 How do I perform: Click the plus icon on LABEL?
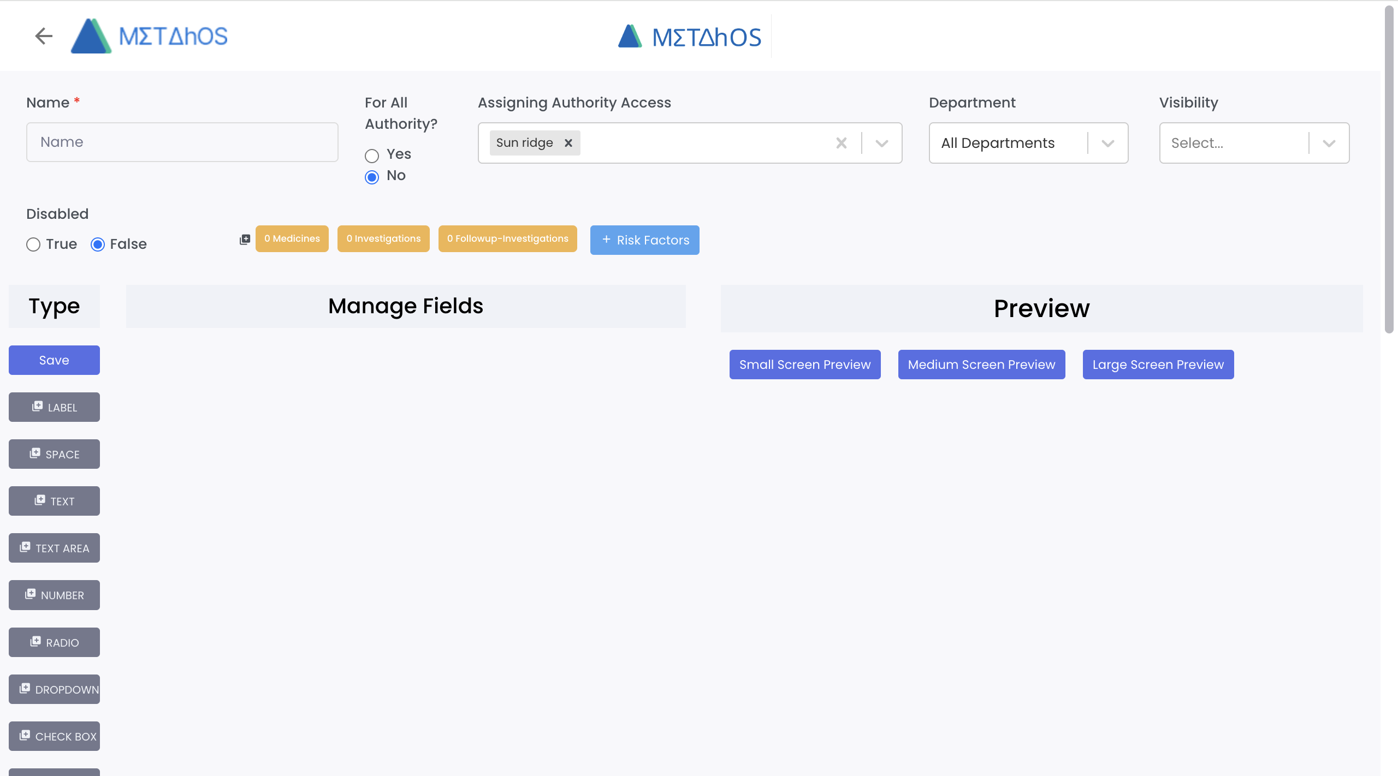click(x=37, y=407)
